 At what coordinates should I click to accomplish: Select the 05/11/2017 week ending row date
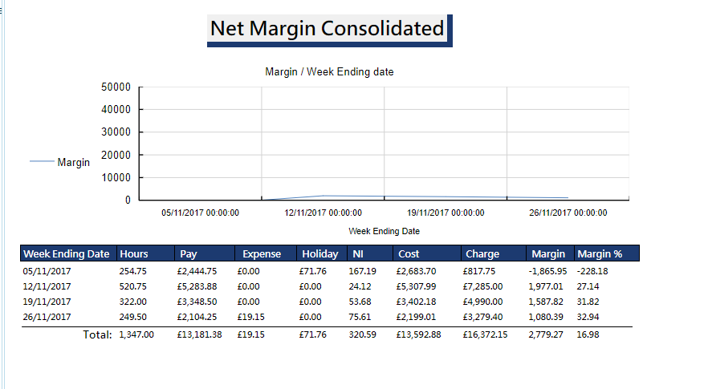pos(47,271)
